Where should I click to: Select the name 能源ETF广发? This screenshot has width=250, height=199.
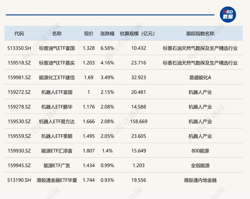[x=57, y=165]
